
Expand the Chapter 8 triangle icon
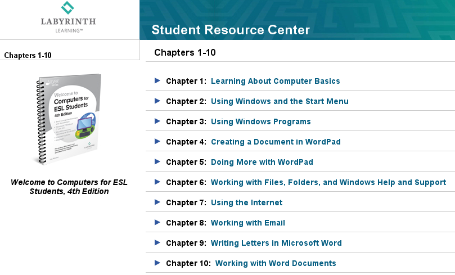coord(157,222)
